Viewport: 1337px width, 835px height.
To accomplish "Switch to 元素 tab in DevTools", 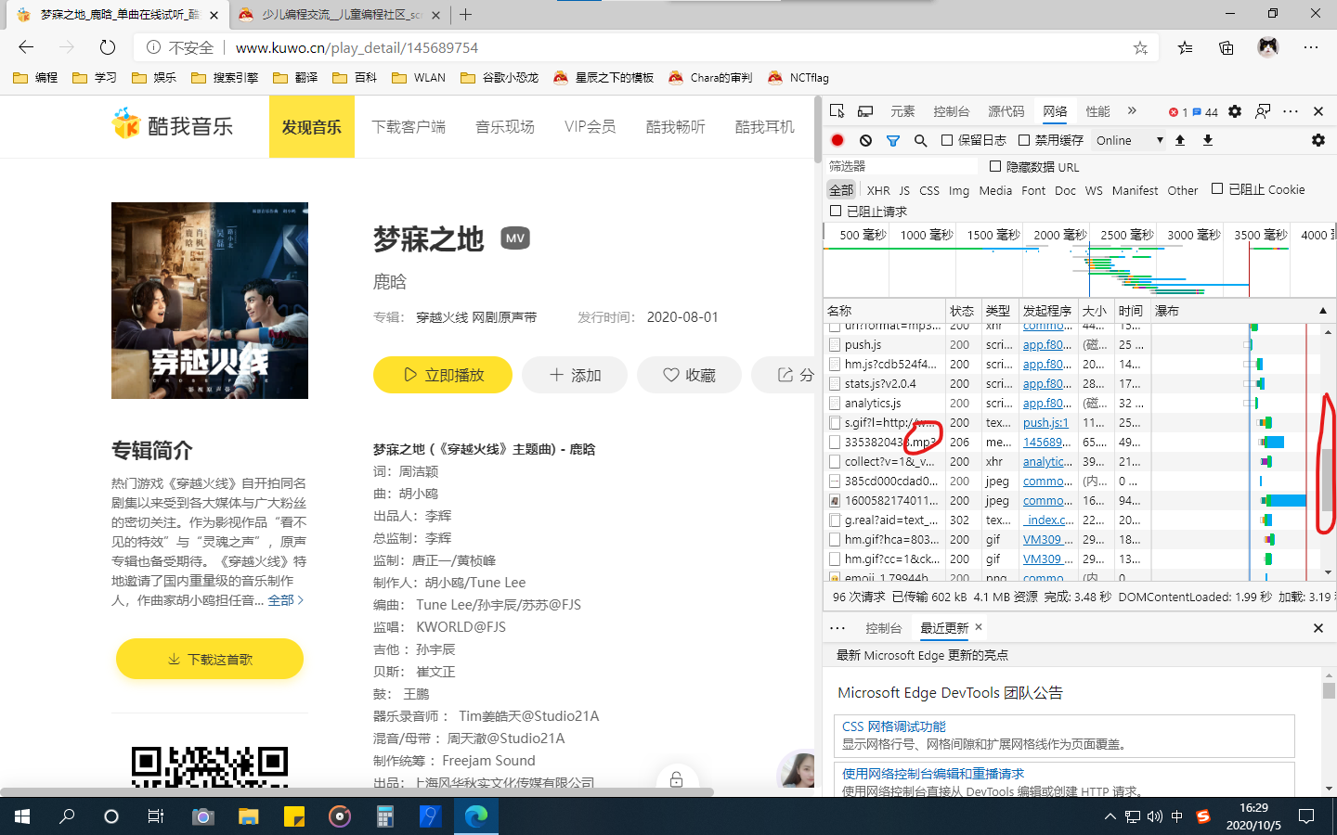I will [x=902, y=111].
